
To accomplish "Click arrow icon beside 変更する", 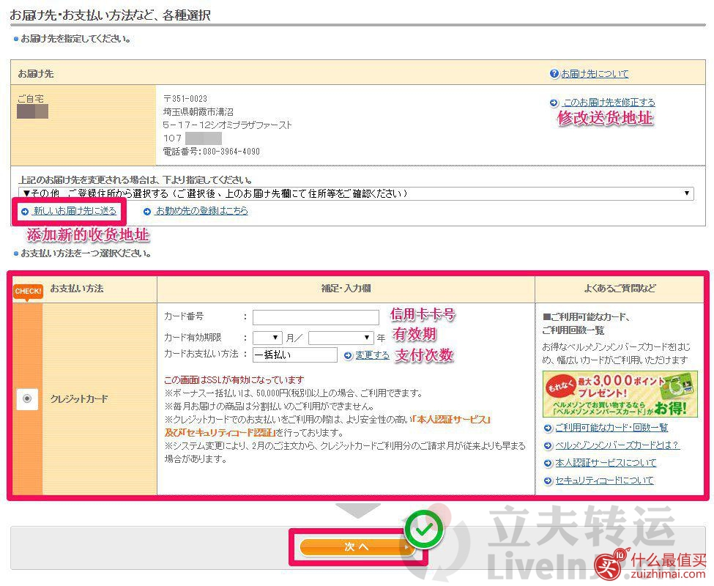I will (x=348, y=355).
